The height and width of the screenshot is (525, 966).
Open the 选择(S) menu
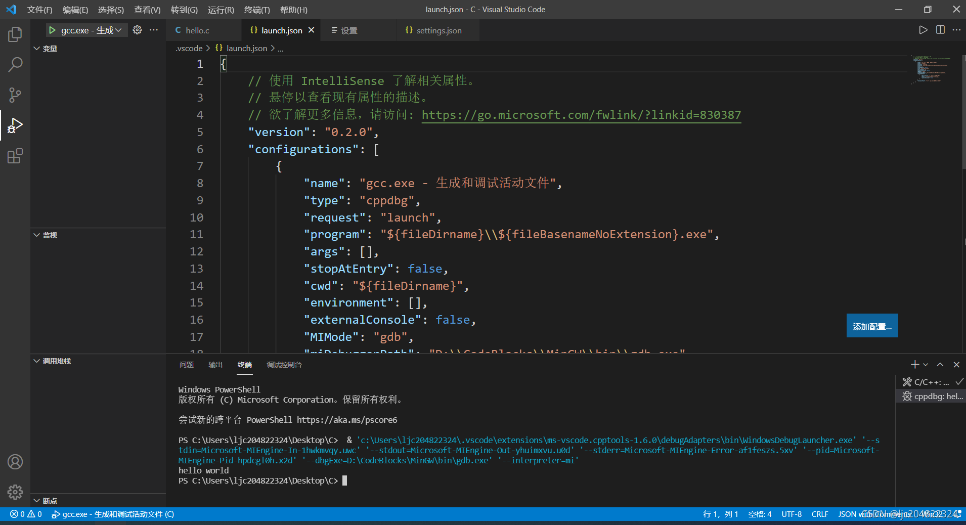pos(111,10)
